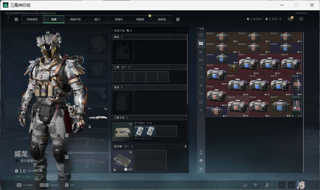The height and width of the screenshot is (190, 320).
Task: Click the flag icon in bottom bar
Action: 255,185
